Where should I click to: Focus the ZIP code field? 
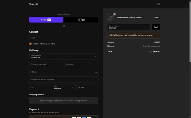click(x=87, y=87)
